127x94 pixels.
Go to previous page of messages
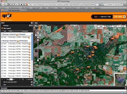pos(5,79)
